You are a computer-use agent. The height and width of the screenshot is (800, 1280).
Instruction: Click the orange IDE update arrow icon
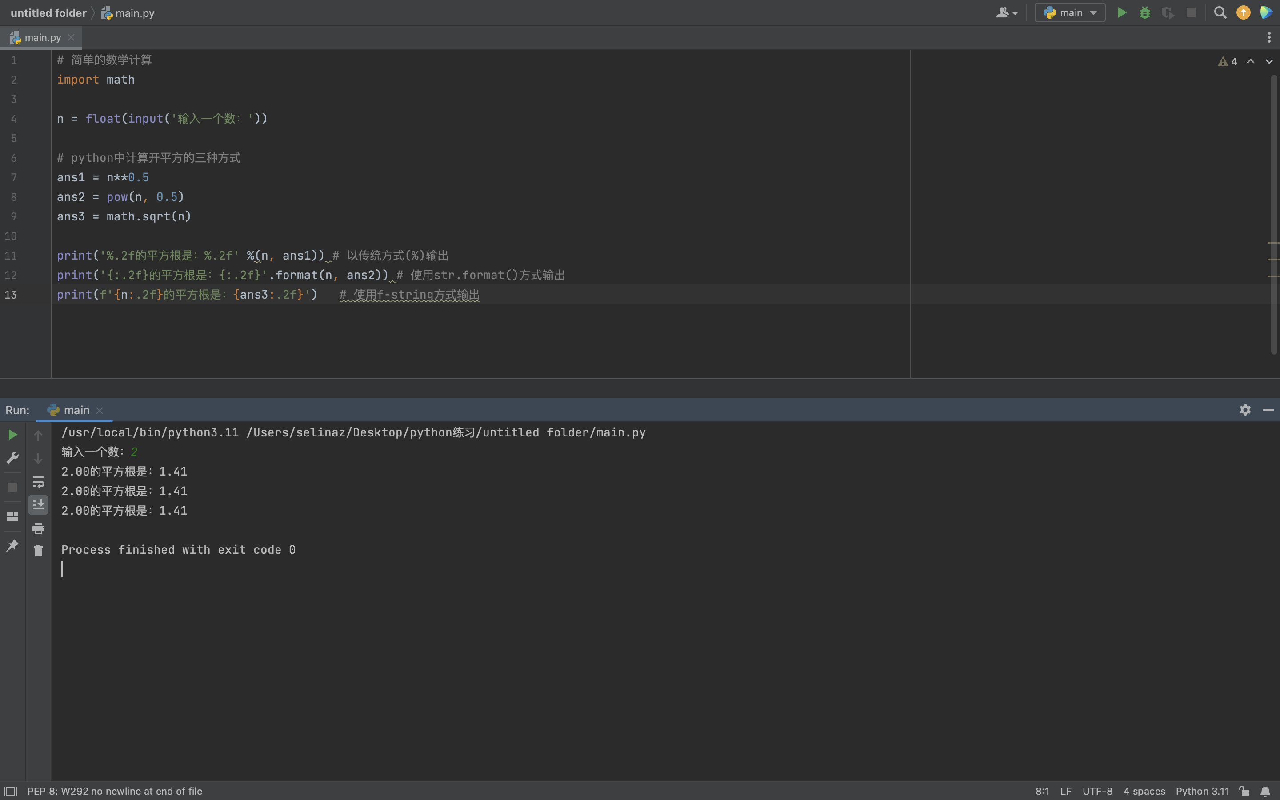click(1243, 13)
